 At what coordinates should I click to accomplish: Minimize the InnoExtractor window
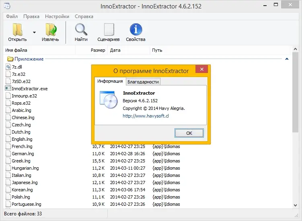pos(265,5)
